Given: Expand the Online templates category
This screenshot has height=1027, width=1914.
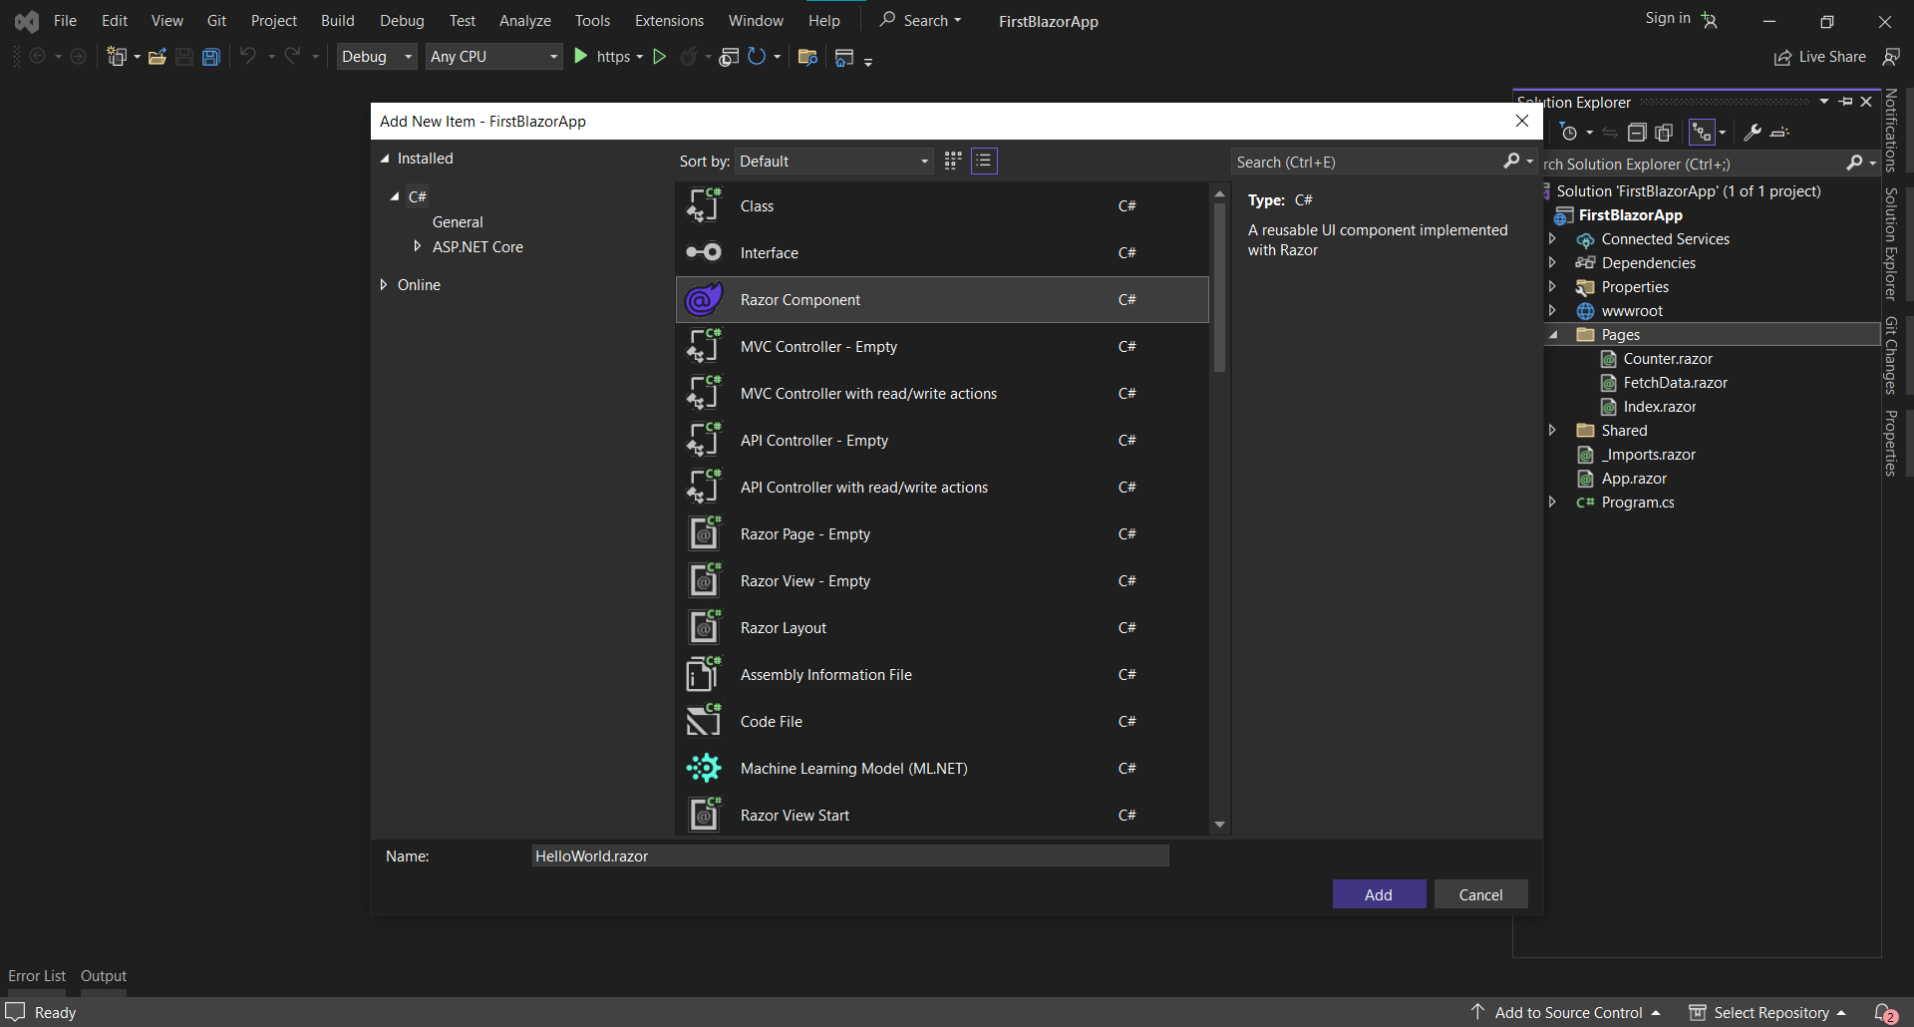Looking at the screenshot, I should click(385, 285).
